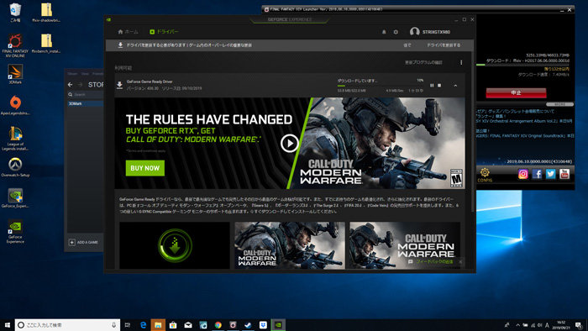Click the Steam search field
Viewport: 588px width, 331px height.
pyautogui.click(x=86, y=94)
